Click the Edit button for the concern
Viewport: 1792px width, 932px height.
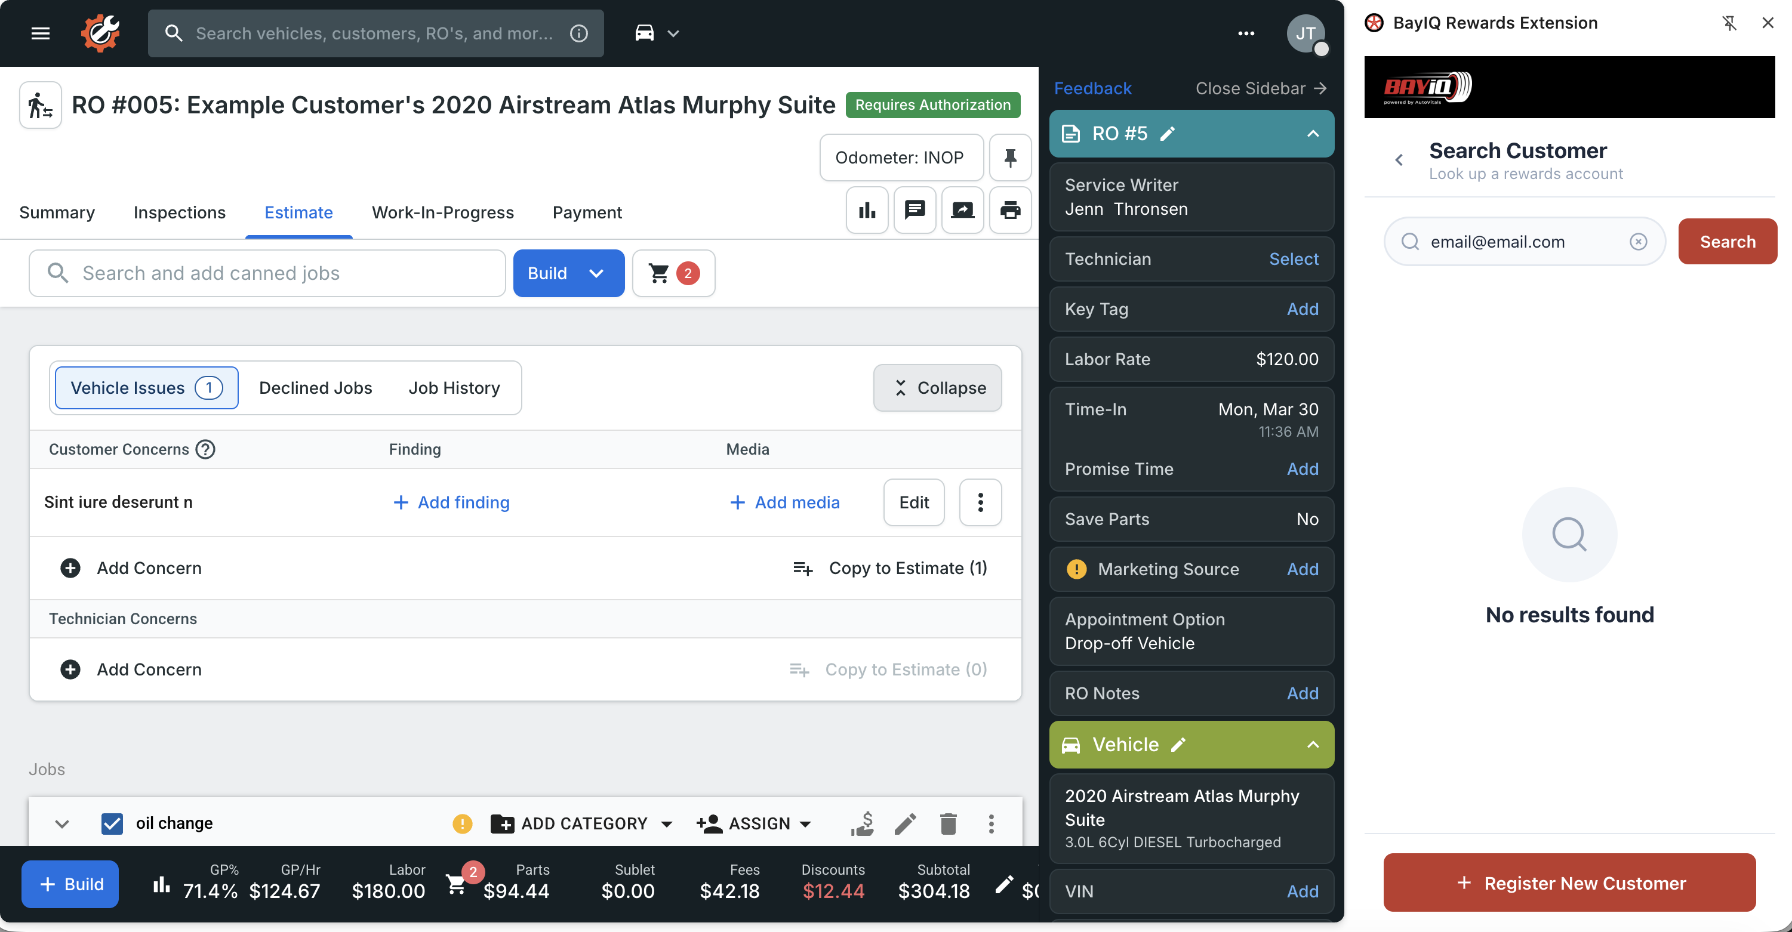coord(913,502)
